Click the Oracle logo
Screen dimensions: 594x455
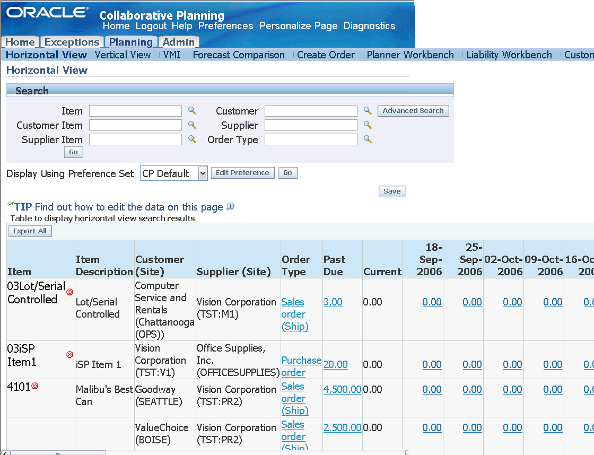tap(47, 12)
